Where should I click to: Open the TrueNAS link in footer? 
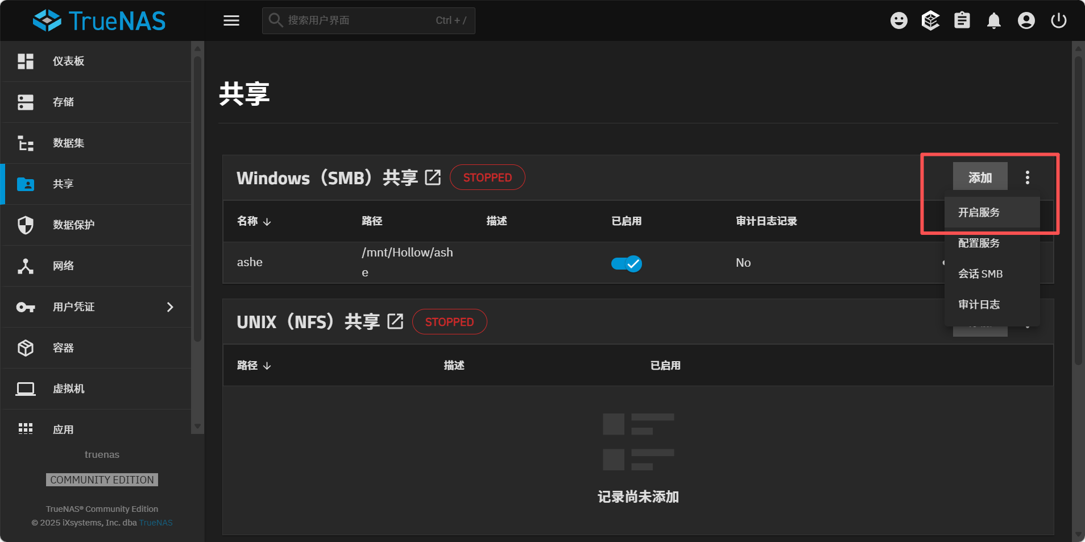click(x=156, y=523)
